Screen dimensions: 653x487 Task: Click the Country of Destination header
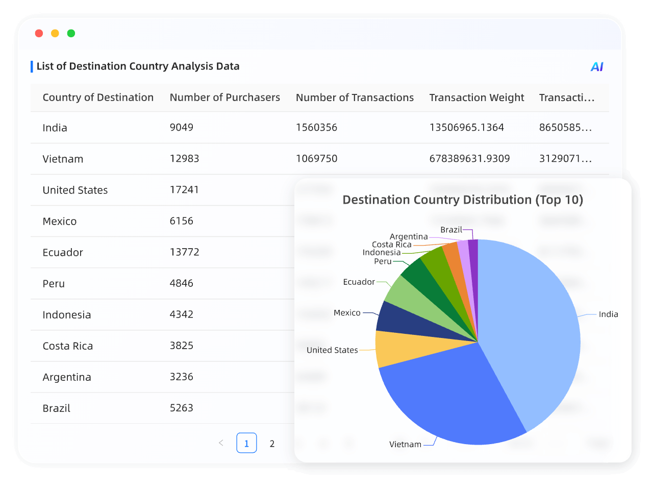pos(98,98)
